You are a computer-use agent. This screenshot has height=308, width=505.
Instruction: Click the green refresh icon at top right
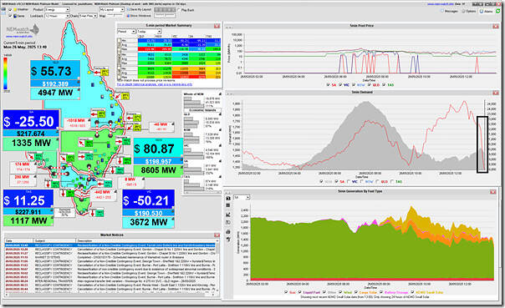498,11
